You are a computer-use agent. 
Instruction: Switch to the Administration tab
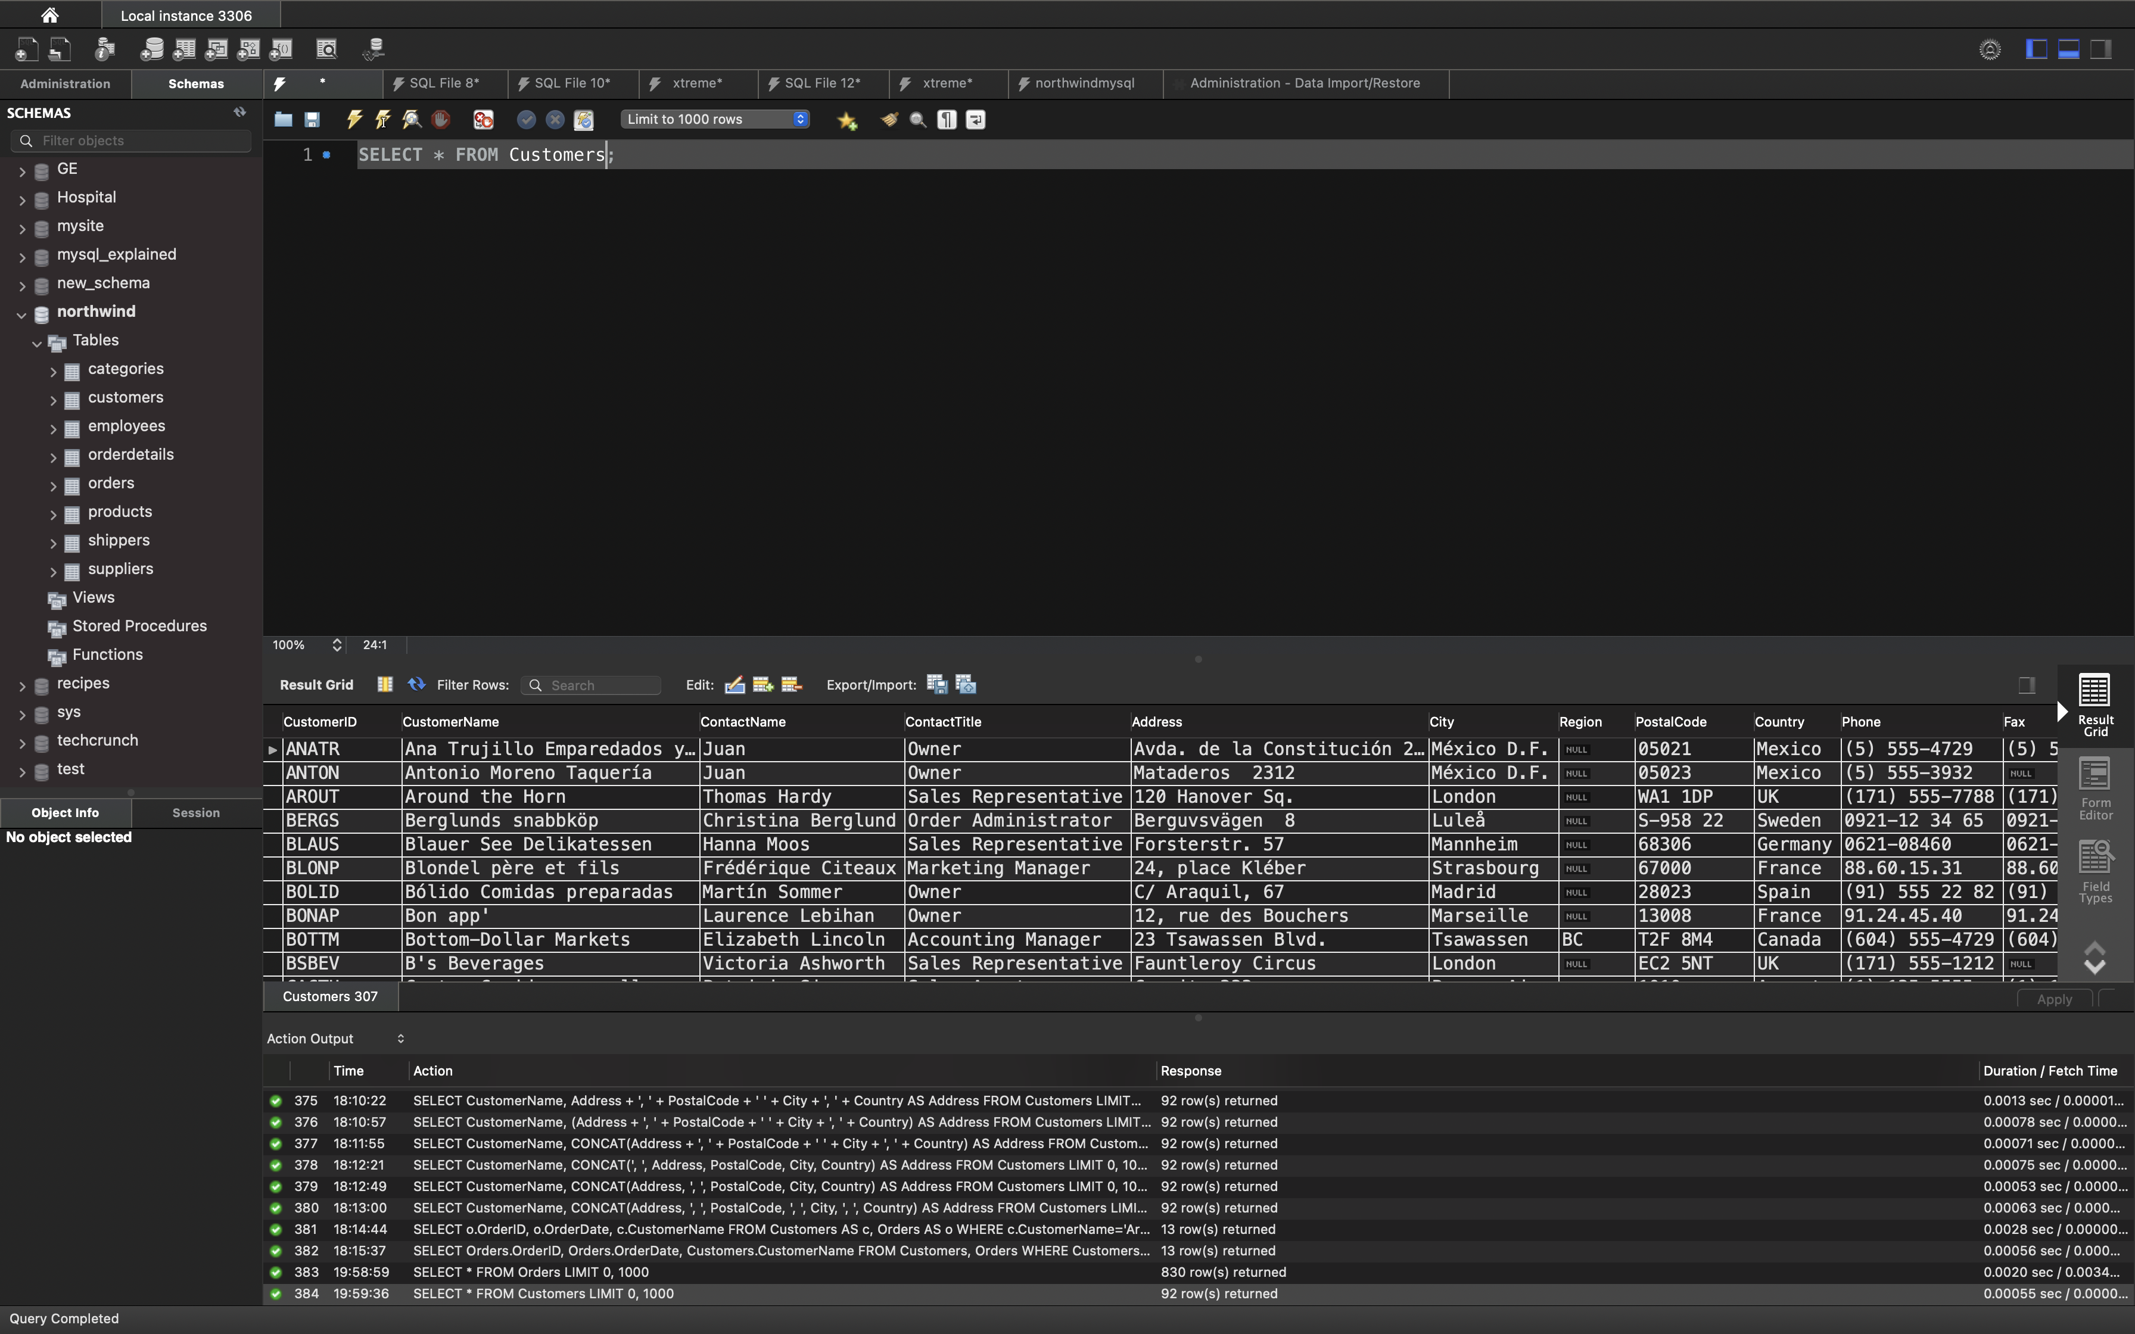coord(66,84)
